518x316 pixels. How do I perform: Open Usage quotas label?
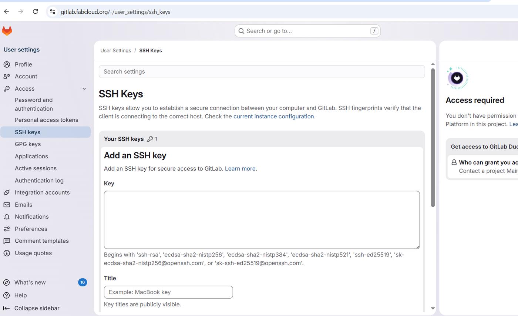33,253
